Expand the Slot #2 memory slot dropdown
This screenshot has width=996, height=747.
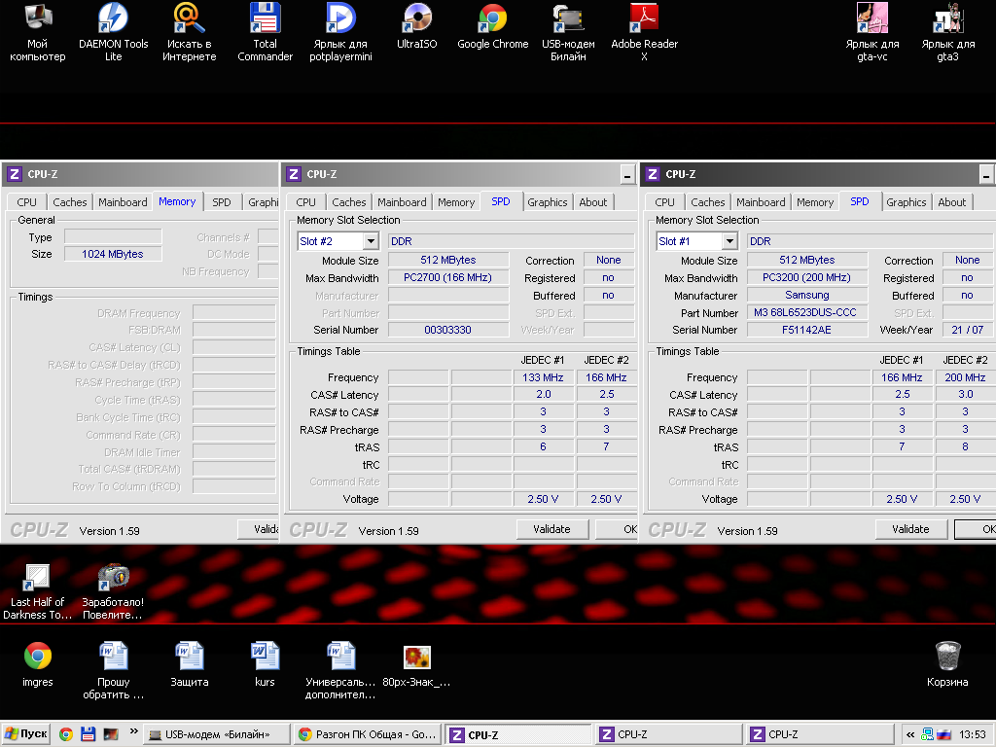tap(371, 241)
